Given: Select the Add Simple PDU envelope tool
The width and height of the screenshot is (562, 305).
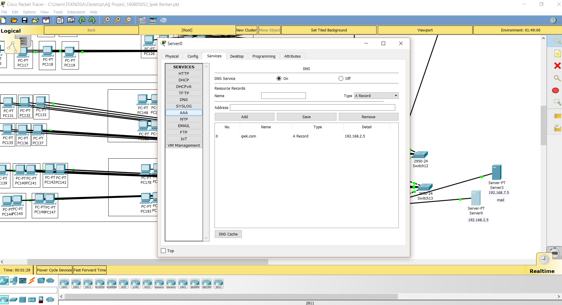Looking at the screenshot, I should point(557,116).
